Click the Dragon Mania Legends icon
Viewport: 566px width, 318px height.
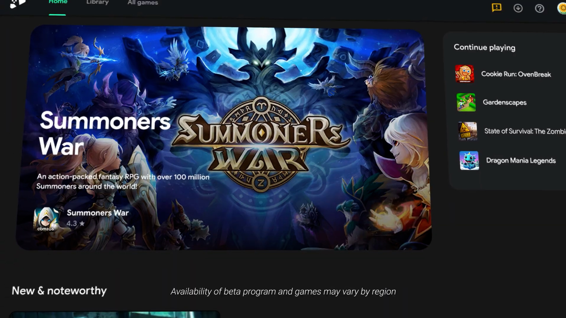pos(469,160)
